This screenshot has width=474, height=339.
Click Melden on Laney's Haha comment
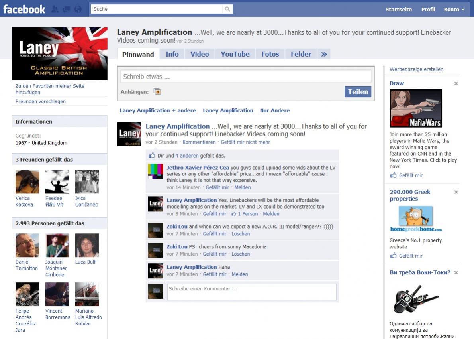tap(240, 274)
